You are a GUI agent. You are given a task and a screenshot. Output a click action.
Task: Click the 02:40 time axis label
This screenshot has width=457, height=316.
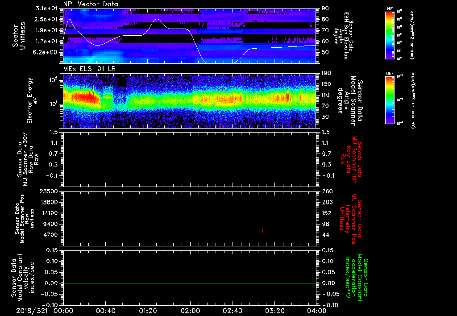click(x=232, y=311)
